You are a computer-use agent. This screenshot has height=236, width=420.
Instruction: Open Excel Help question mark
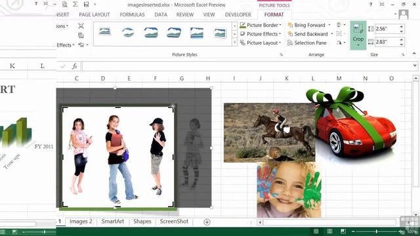click(371, 5)
